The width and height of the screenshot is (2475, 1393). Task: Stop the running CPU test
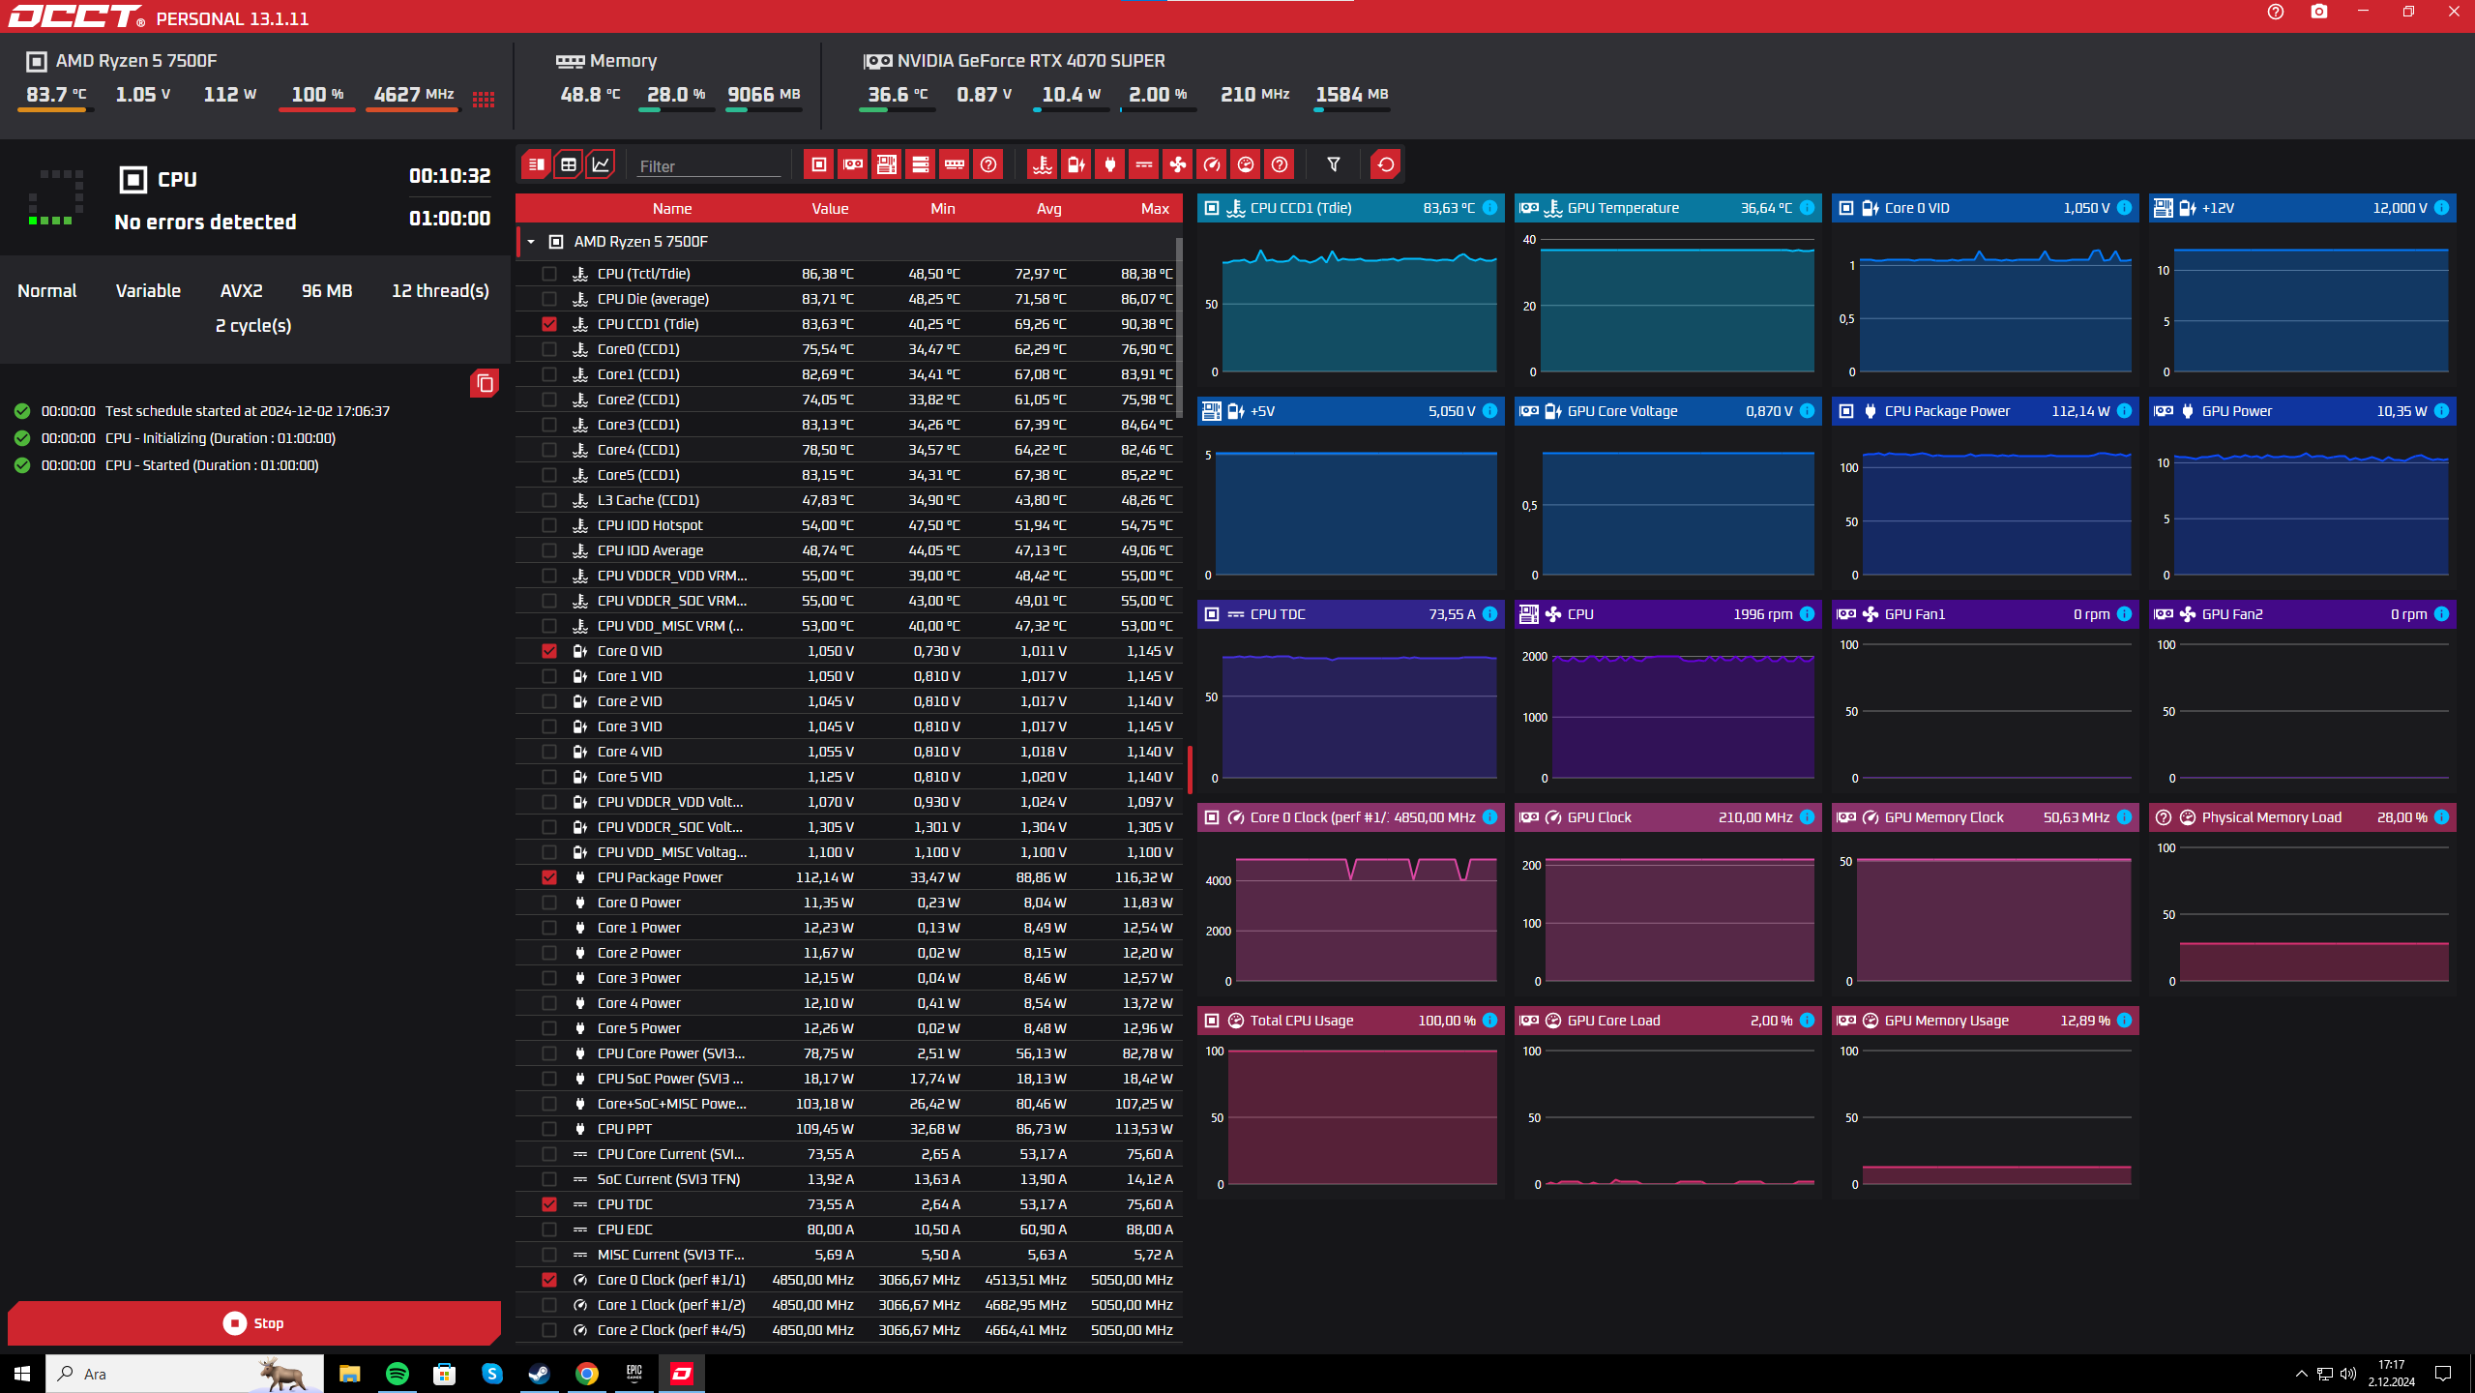click(x=253, y=1323)
